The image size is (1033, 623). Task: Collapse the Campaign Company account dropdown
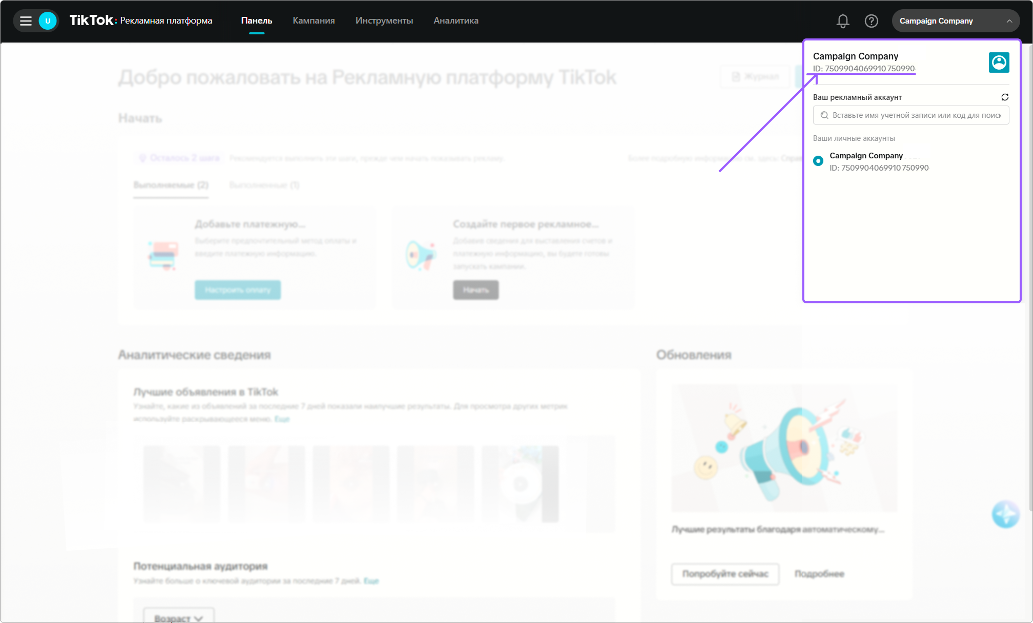point(956,21)
